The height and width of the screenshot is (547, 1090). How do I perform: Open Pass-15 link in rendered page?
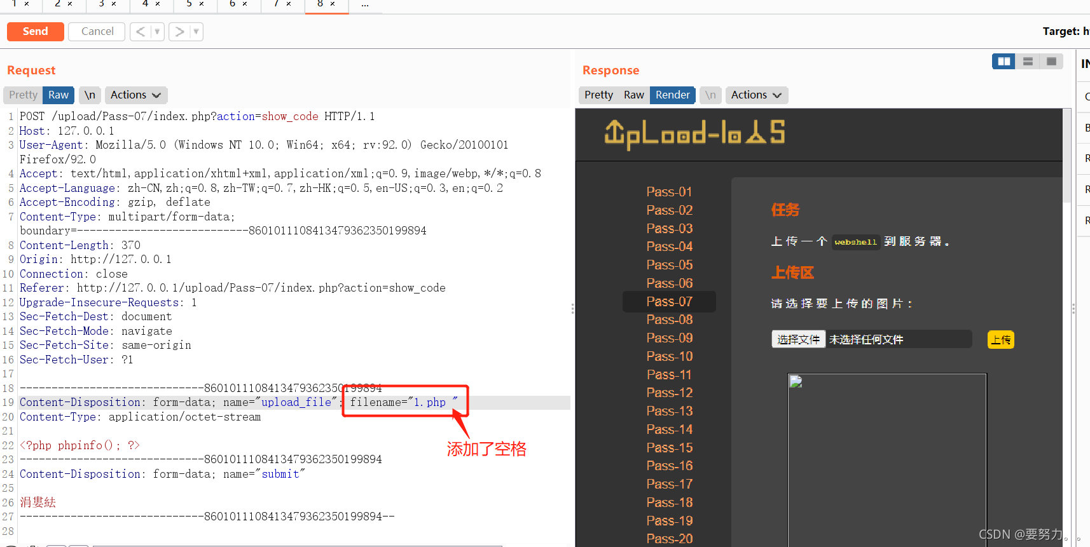click(669, 448)
